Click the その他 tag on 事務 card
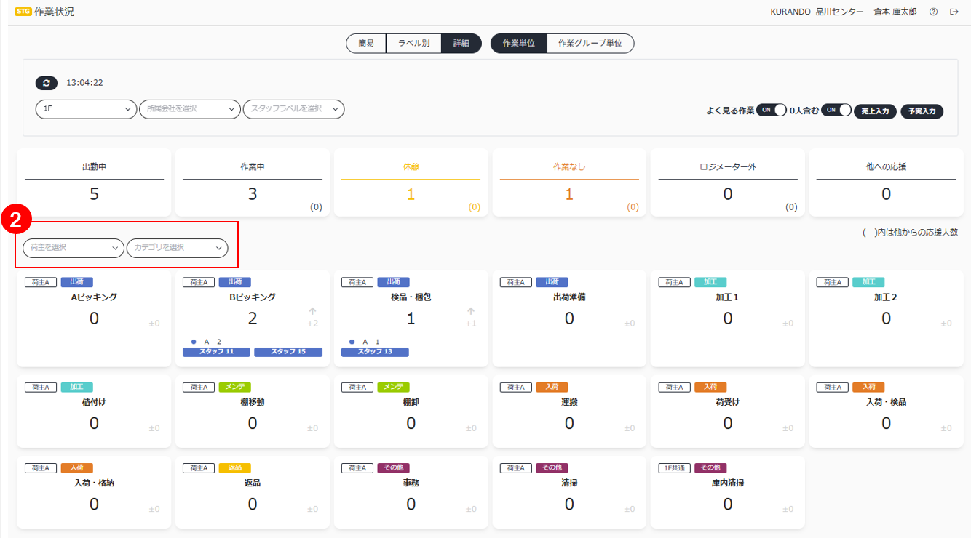Image resolution: width=971 pixels, height=538 pixels. click(394, 468)
